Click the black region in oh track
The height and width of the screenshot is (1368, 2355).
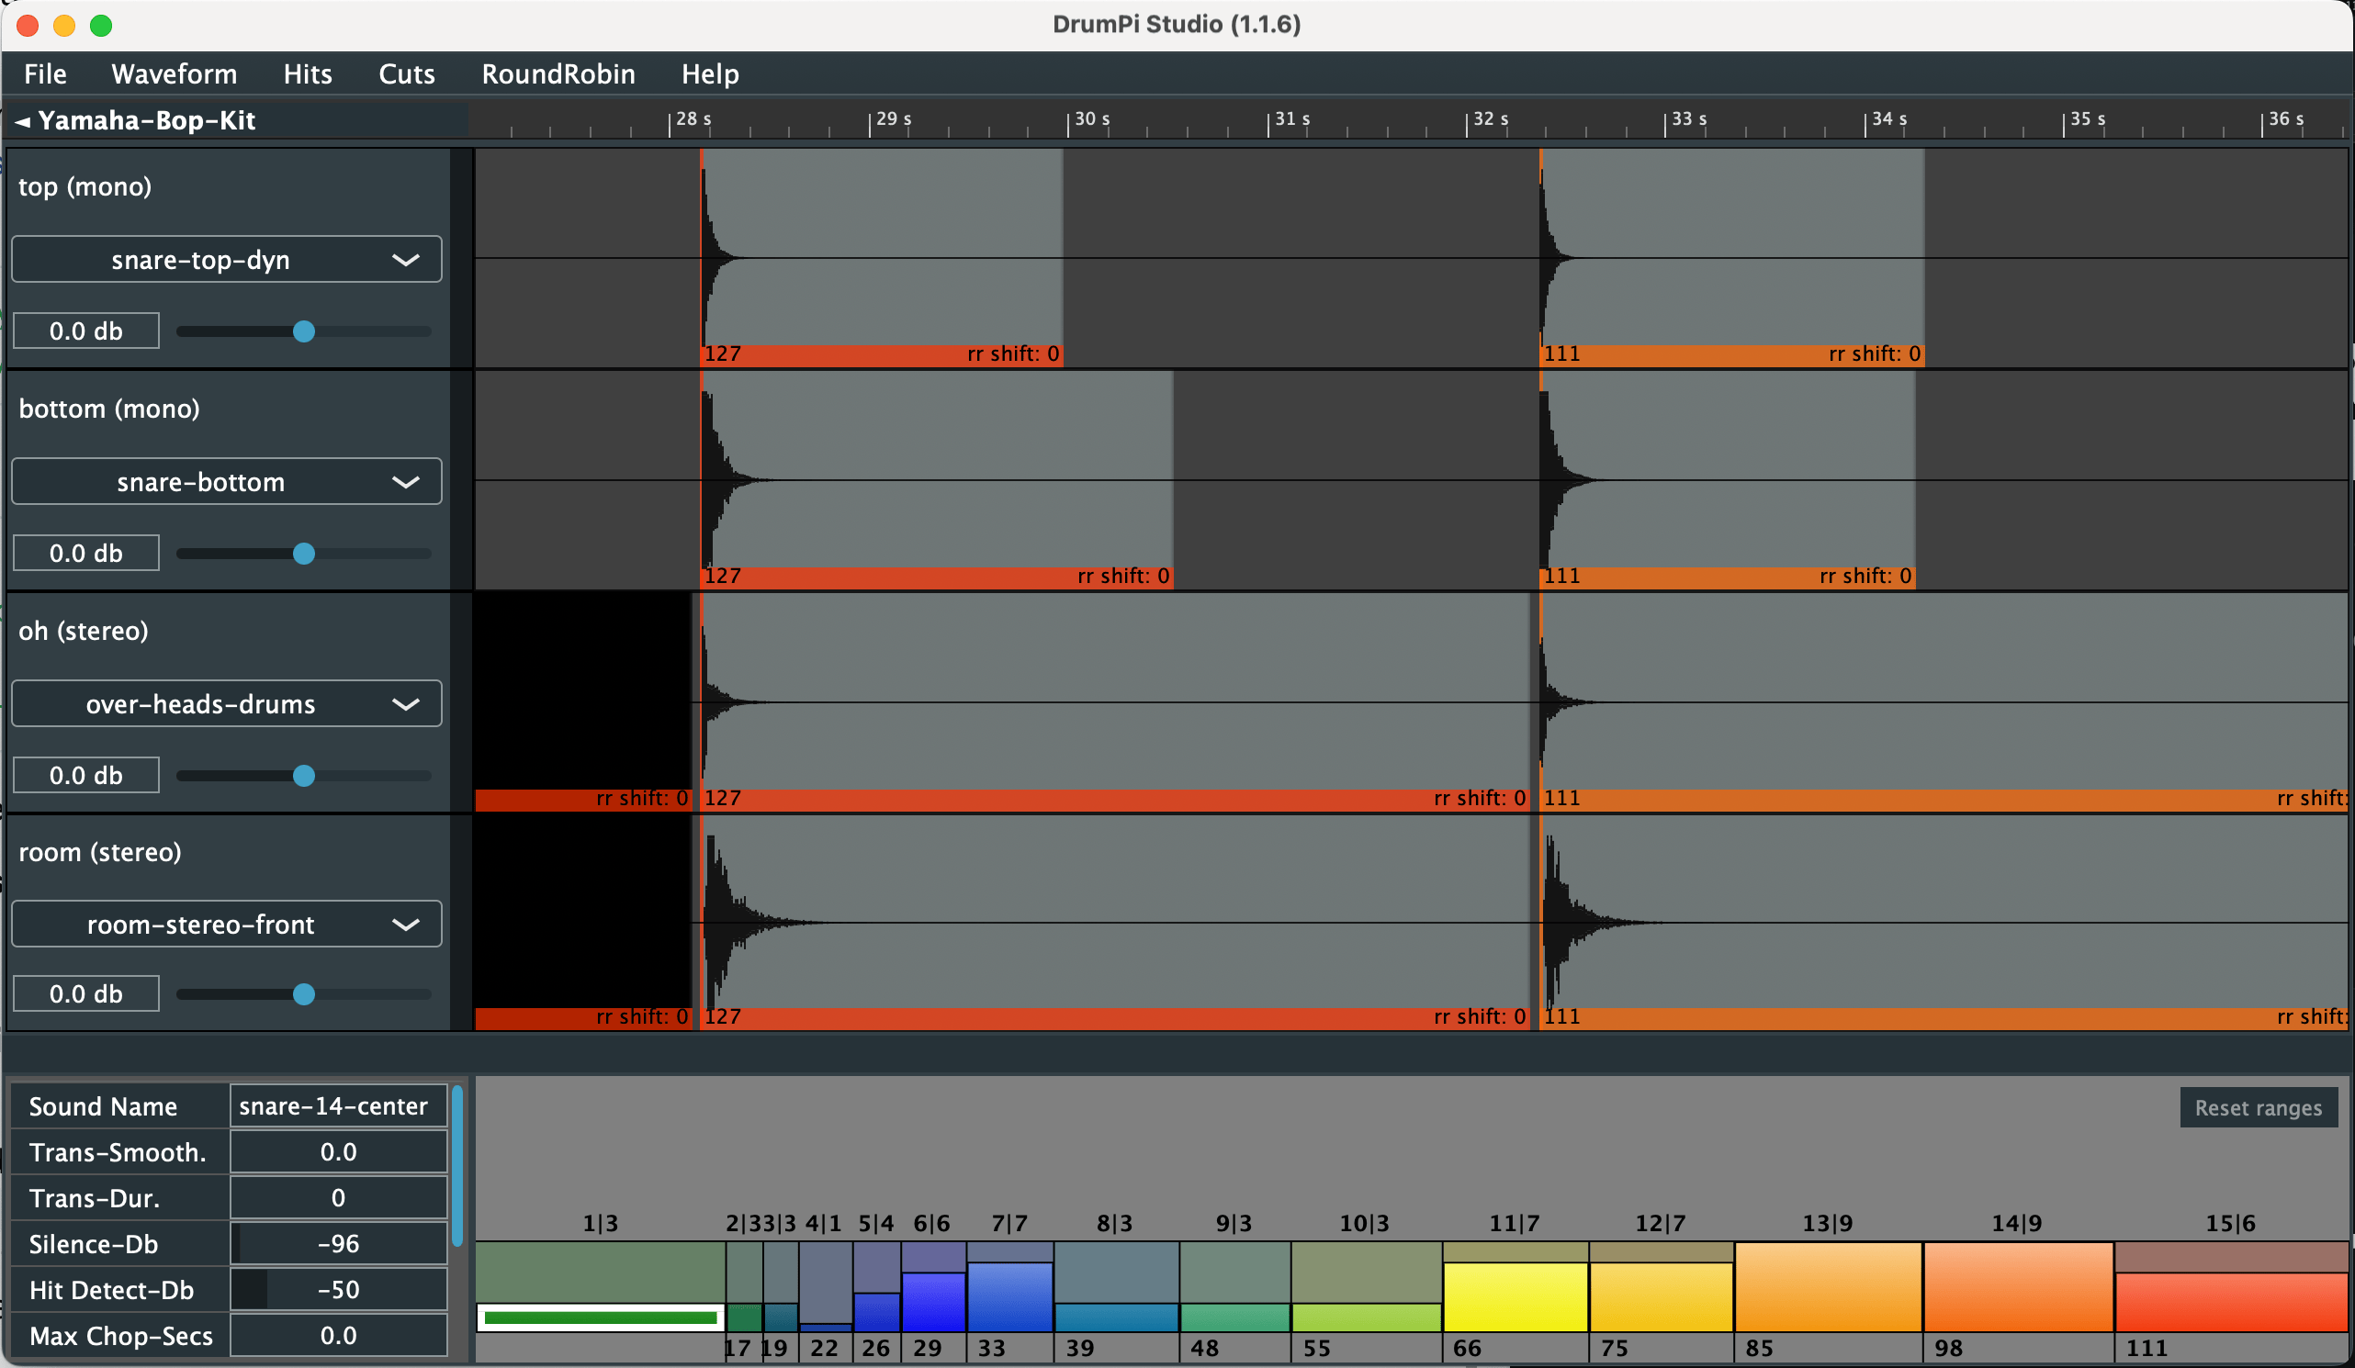(583, 691)
